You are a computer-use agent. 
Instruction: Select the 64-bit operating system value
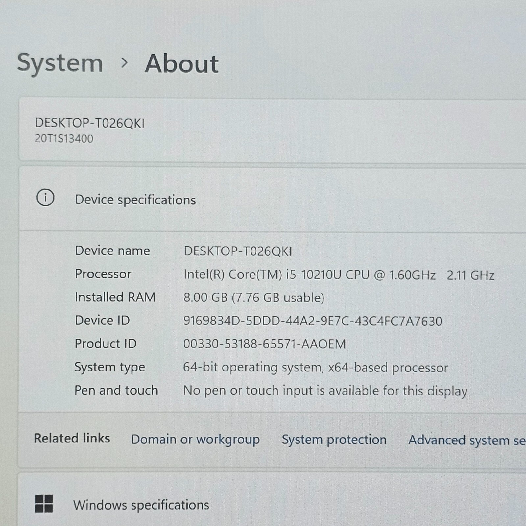click(x=316, y=368)
